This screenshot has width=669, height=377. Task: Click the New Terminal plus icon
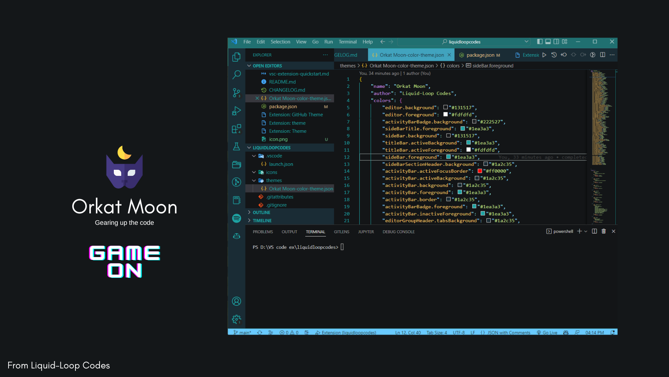pos(579,231)
